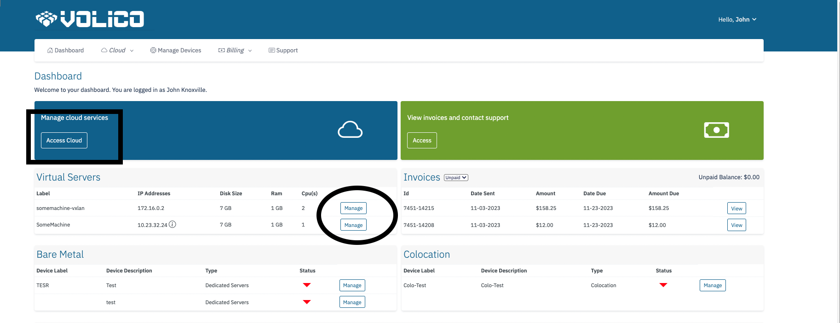View invoice 7451-14208
The height and width of the screenshot is (323, 840).
(x=736, y=225)
